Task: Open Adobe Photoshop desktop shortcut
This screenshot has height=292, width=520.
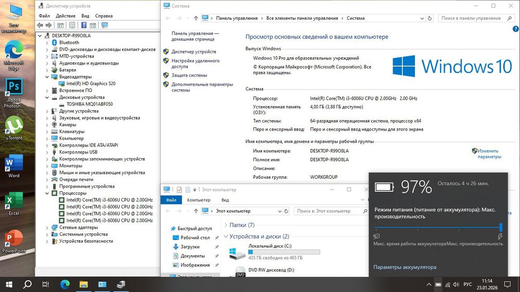Action: (14, 93)
